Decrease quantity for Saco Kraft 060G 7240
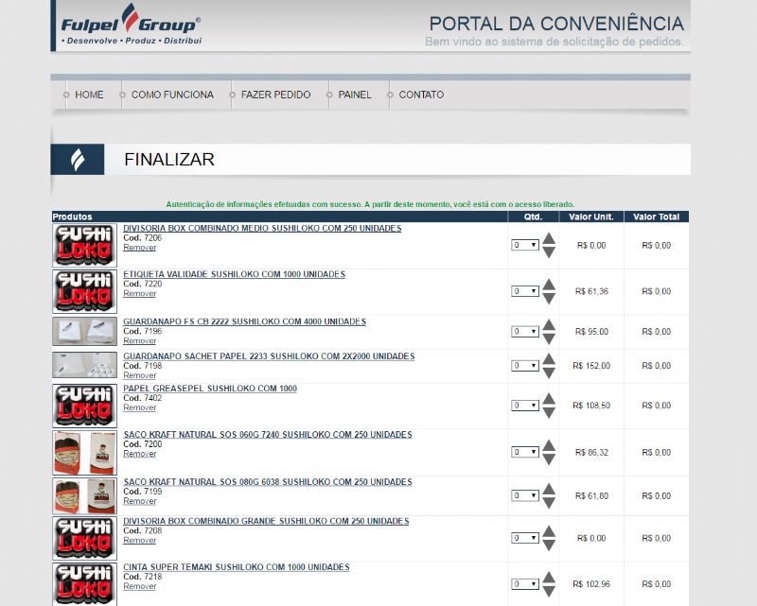757x606 pixels. pos(549,459)
